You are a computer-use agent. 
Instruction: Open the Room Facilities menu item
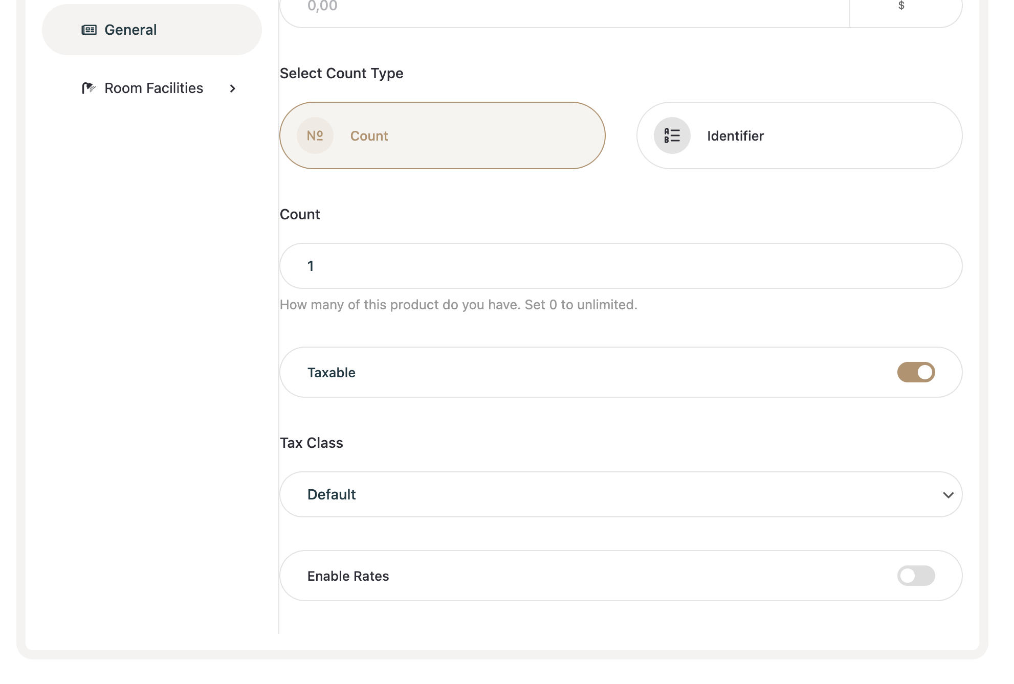(153, 88)
